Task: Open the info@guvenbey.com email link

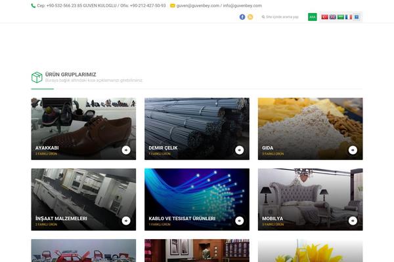Action: click(x=242, y=5)
